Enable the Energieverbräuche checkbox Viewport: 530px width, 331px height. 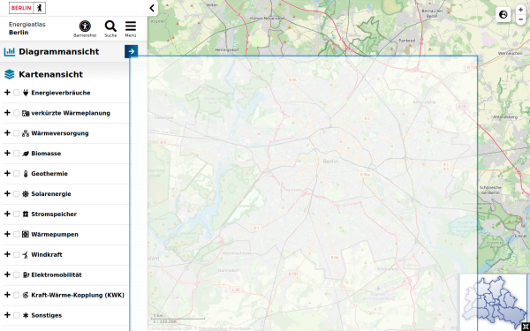pos(16,93)
